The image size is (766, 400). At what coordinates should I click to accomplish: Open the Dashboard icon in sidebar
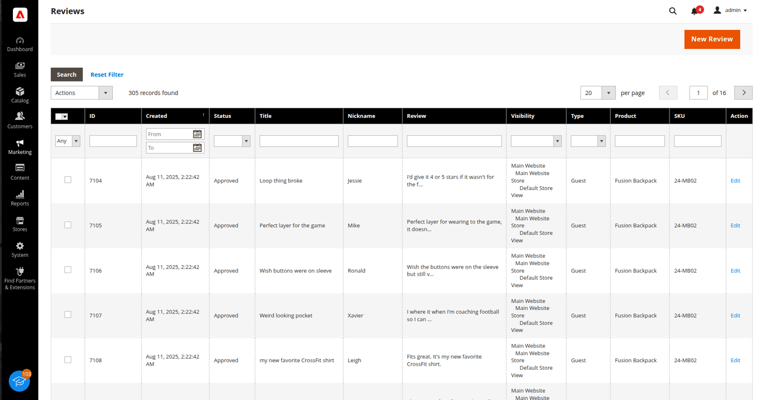[20, 41]
